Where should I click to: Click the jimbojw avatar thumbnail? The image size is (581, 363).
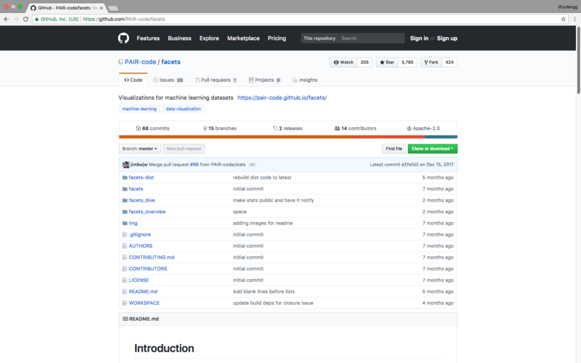tap(125, 164)
